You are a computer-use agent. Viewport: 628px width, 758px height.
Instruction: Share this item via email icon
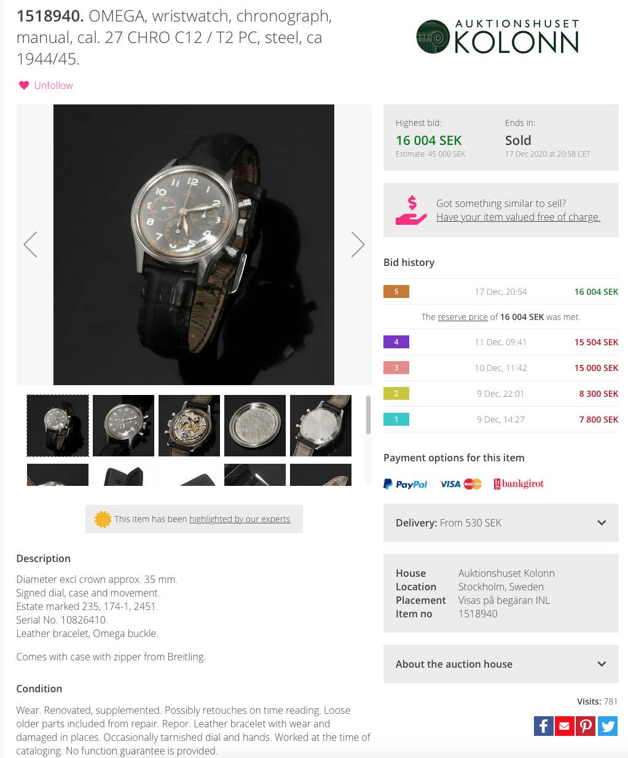[564, 726]
